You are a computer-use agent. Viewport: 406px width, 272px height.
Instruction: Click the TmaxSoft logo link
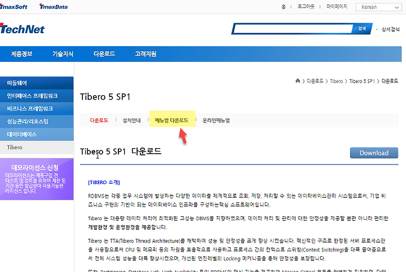14,7
